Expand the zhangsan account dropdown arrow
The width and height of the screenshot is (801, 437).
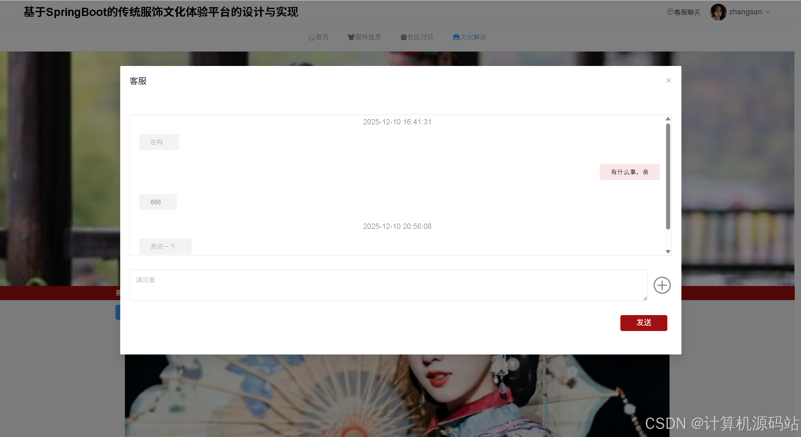coord(768,12)
